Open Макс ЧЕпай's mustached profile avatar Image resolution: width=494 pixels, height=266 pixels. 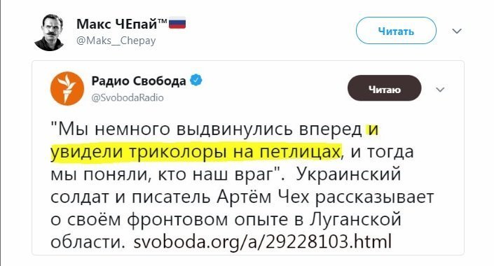(x=49, y=32)
